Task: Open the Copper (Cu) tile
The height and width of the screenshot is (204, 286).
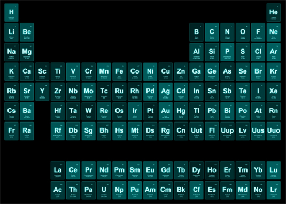Action: (166, 72)
